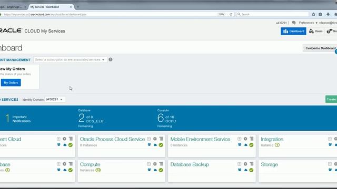Click green status check on Database Backup card
The width and height of the screenshot is (337, 189).
pos(251,170)
